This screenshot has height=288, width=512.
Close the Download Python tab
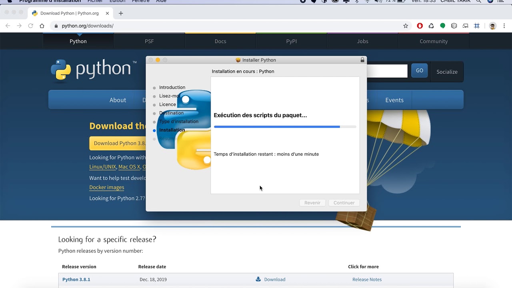[x=107, y=13]
